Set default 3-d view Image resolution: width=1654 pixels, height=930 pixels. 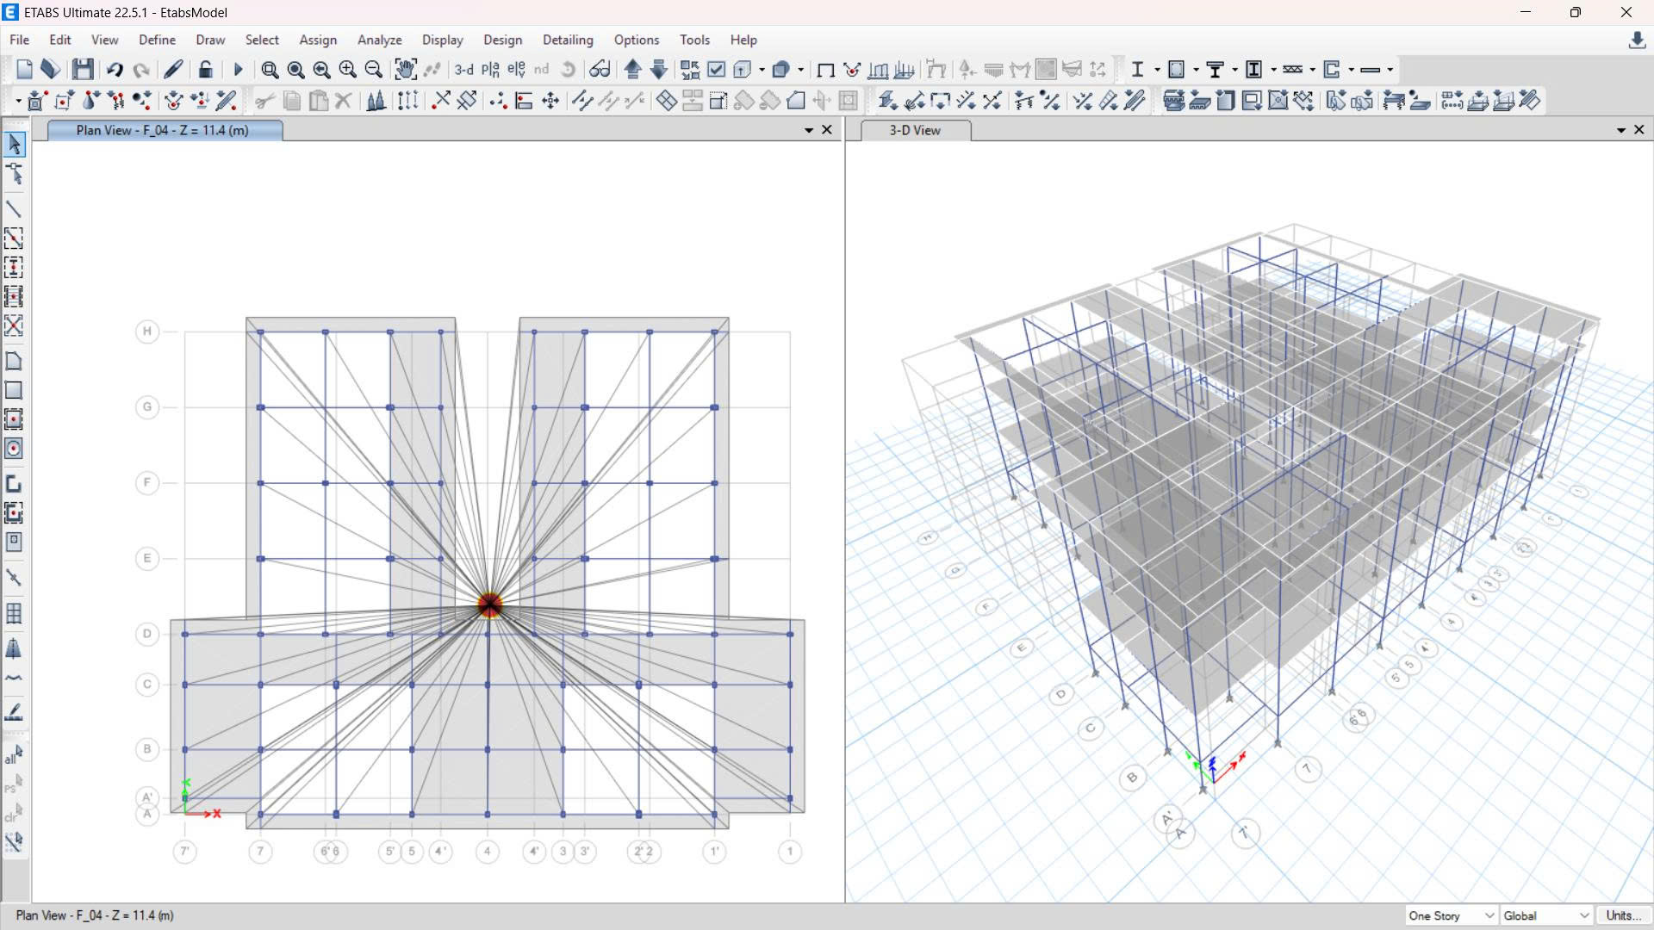[464, 70]
